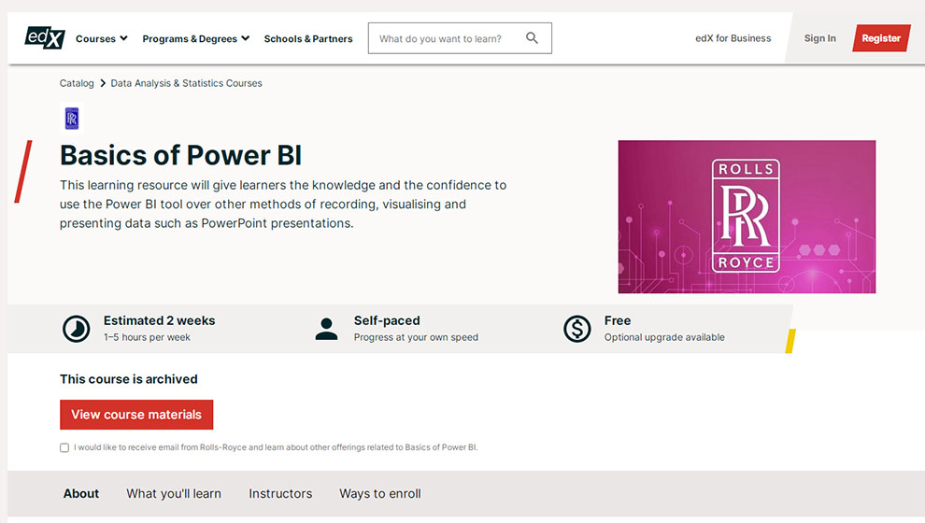
Task: Click Sign In
Action: pos(820,37)
